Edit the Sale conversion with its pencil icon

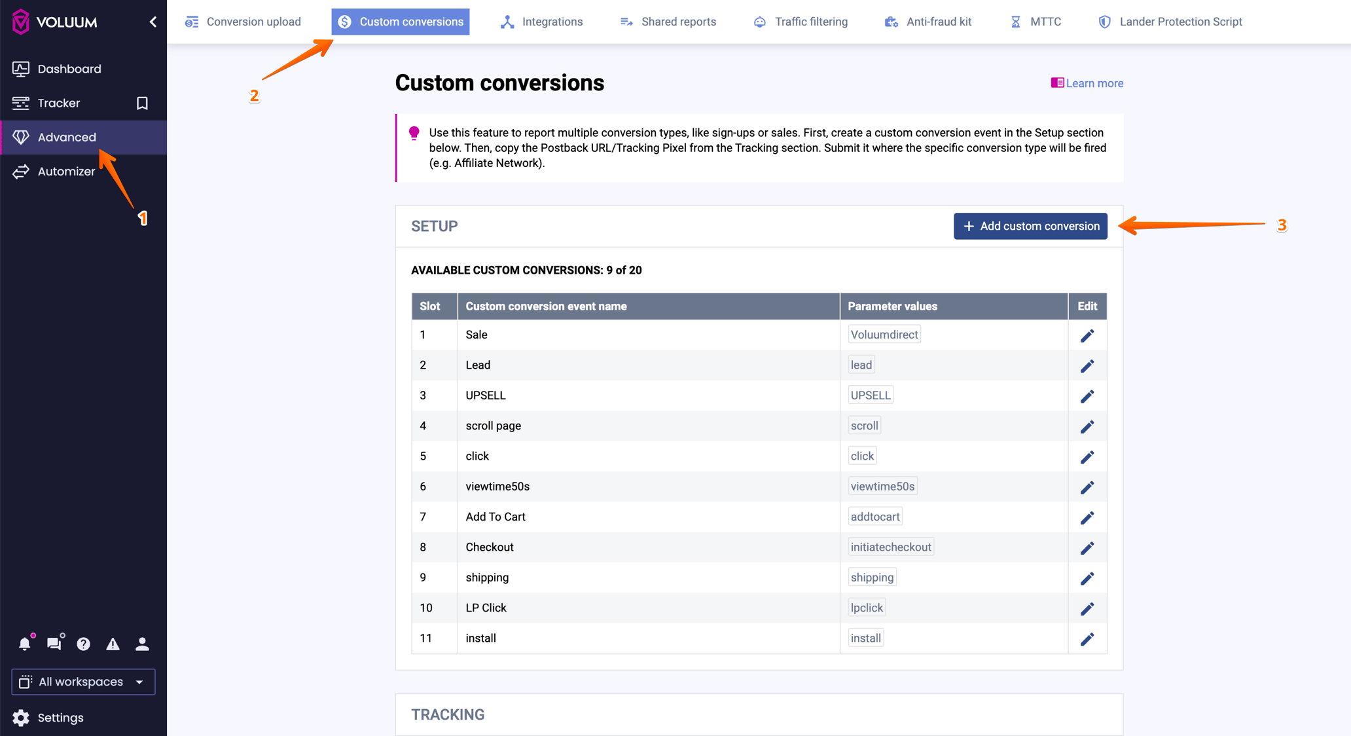1087,335
